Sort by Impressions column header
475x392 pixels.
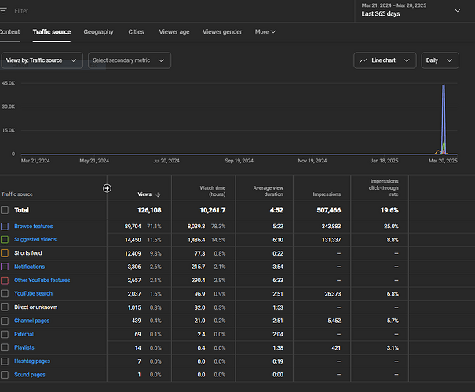(327, 194)
